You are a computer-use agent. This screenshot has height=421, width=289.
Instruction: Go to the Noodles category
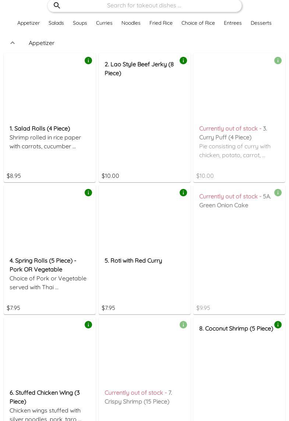pos(131,23)
